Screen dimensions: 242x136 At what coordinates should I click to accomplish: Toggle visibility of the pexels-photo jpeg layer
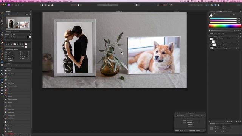tap(238, 48)
